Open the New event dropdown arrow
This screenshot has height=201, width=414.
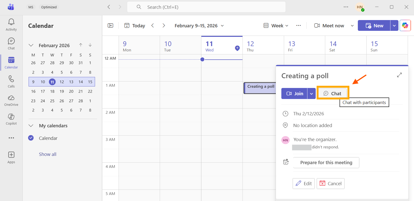pyautogui.click(x=394, y=26)
